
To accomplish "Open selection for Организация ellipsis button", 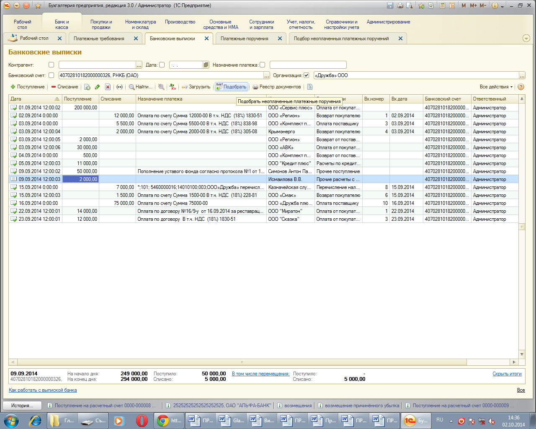I will pos(522,75).
